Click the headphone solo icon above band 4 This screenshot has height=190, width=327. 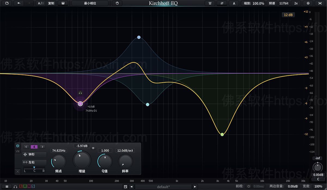[x=80, y=93]
